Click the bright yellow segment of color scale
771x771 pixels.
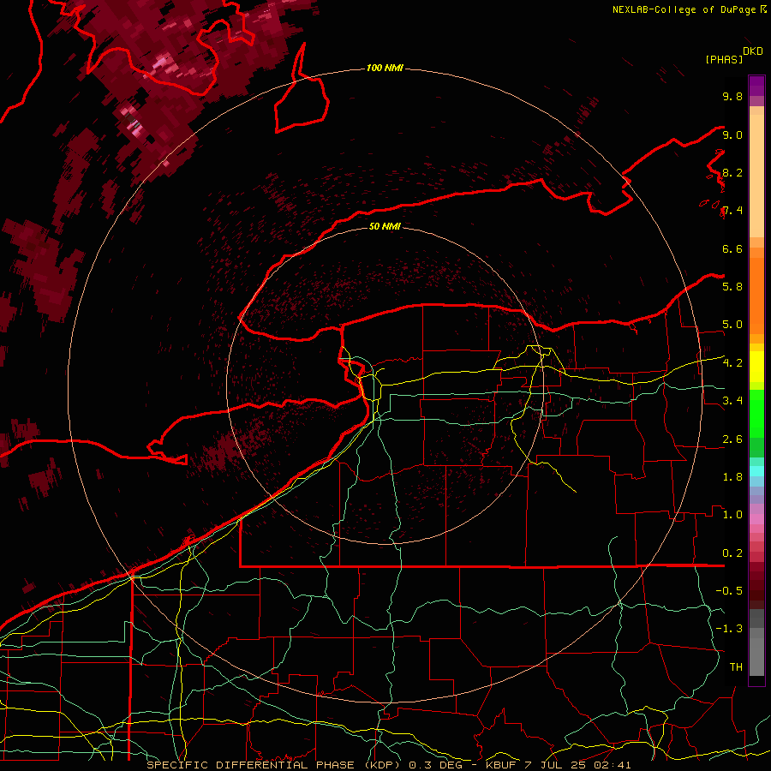pyautogui.click(x=756, y=367)
